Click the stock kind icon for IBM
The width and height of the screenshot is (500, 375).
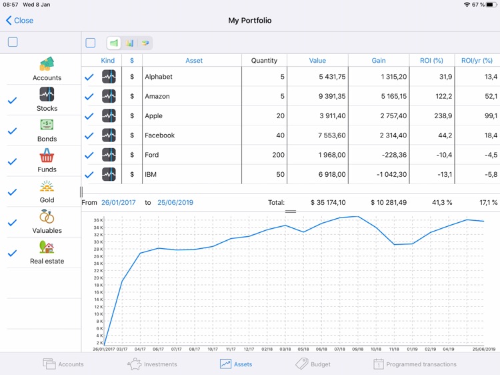coord(109,174)
